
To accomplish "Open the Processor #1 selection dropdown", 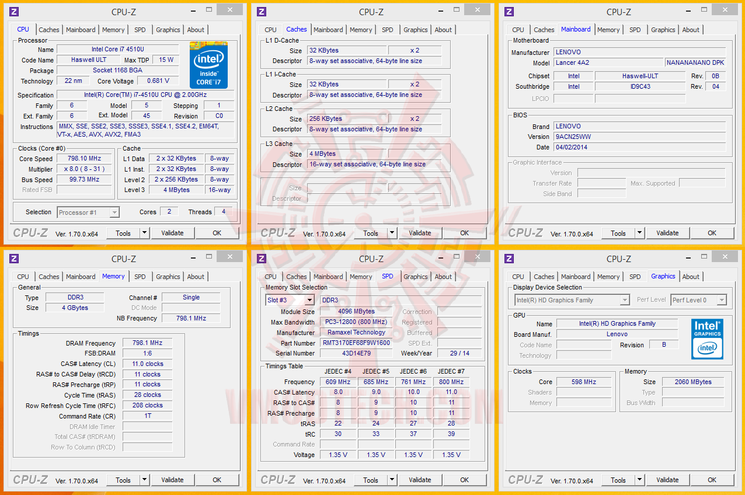I will pos(88,212).
